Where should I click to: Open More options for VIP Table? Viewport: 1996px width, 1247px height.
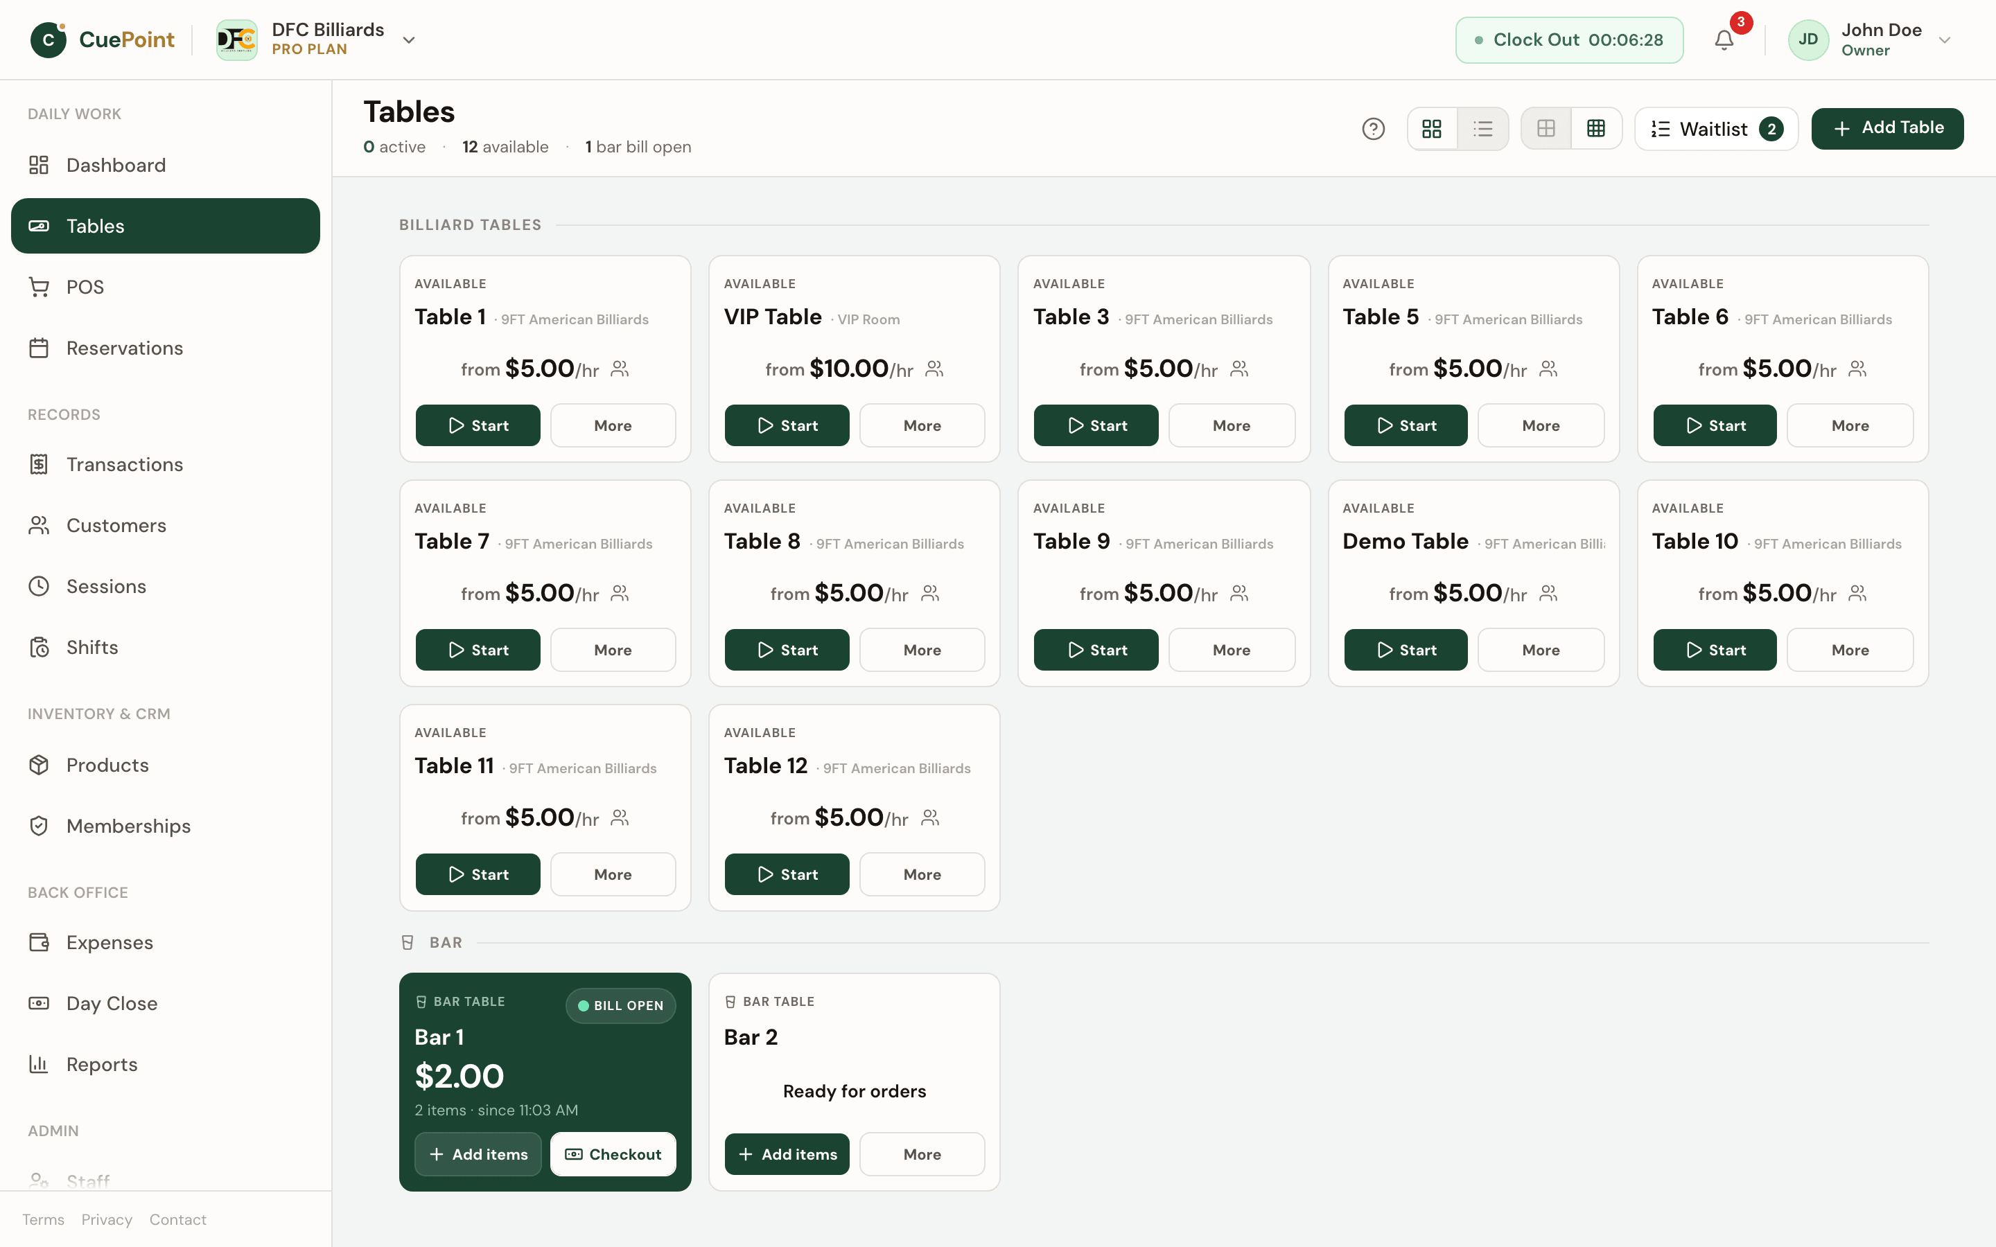pos(922,425)
